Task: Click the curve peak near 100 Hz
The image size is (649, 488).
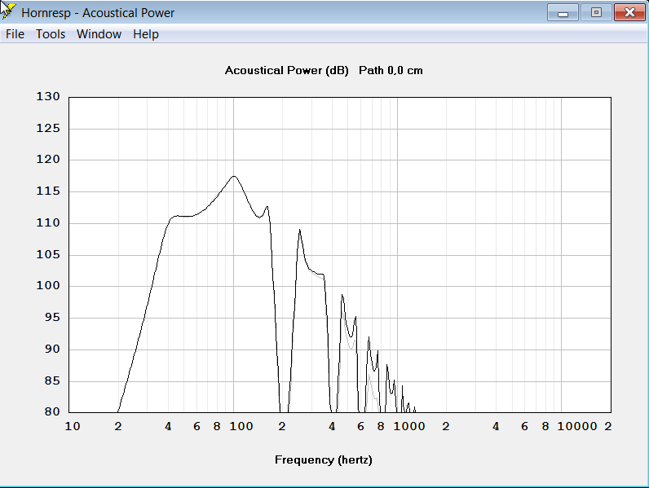Action: pyautogui.click(x=234, y=177)
